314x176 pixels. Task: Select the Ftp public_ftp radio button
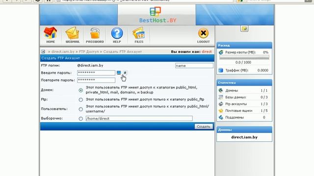click(80, 100)
